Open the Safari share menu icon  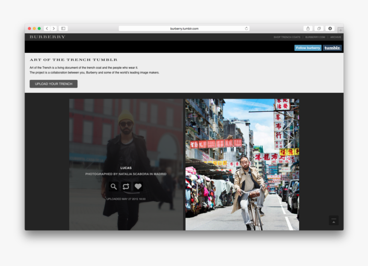pyautogui.click(x=308, y=28)
